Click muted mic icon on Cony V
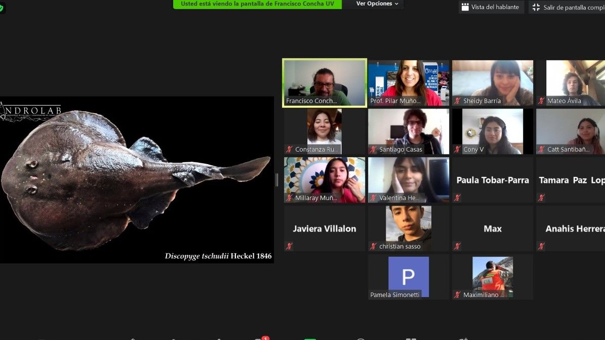This screenshot has height=340, width=605. click(458, 150)
